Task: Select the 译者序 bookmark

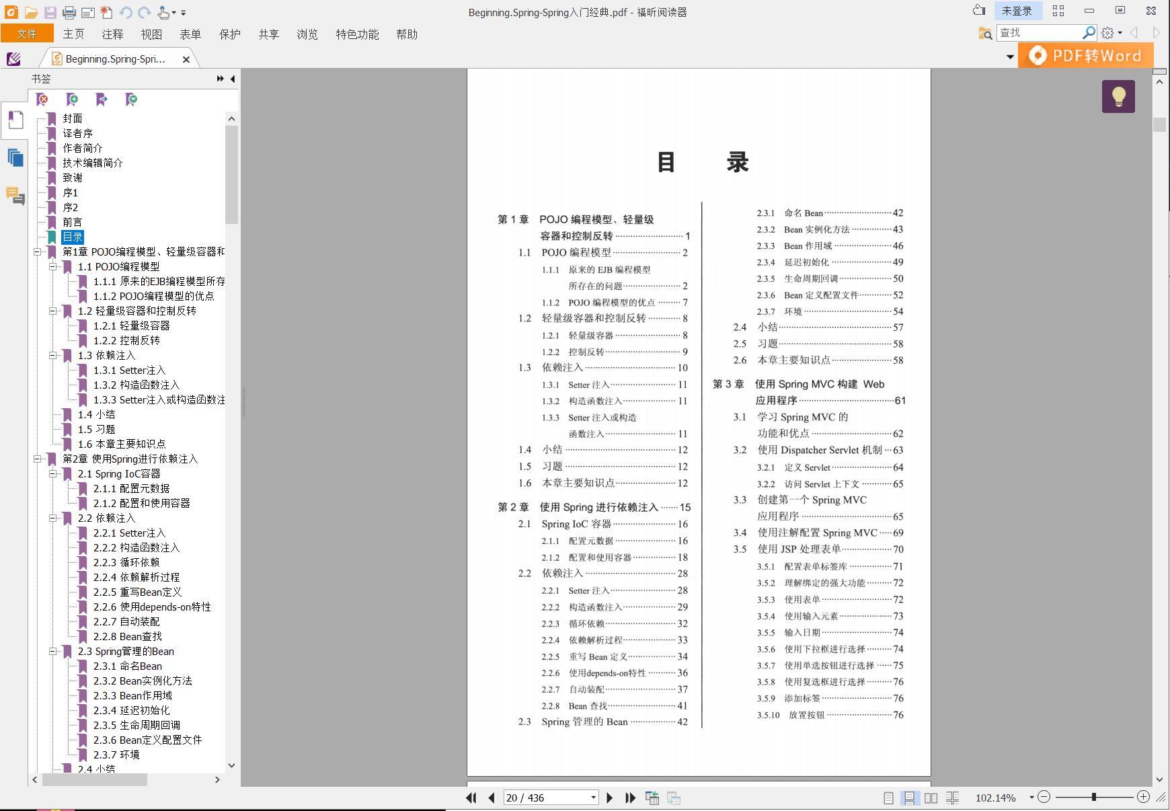Action: pyautogui.click(x=77, y=133)
